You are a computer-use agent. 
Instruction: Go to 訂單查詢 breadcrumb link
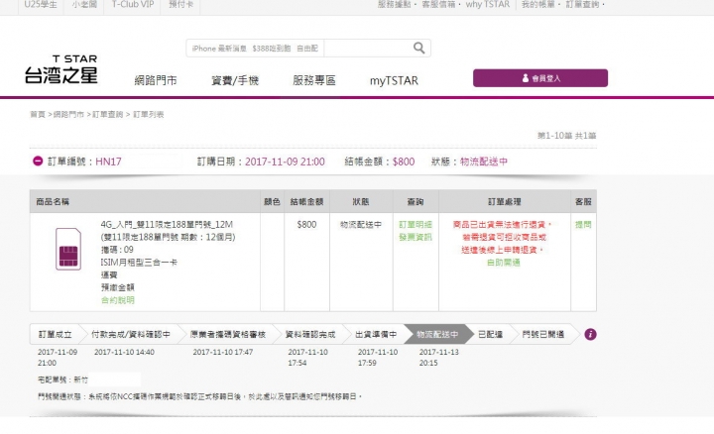point(108,114)
